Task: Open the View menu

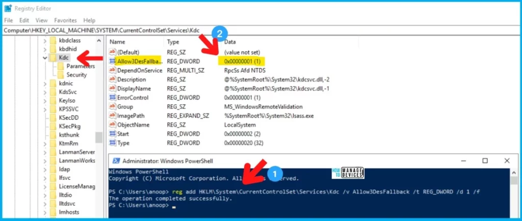Action: (x=42, y=20)
